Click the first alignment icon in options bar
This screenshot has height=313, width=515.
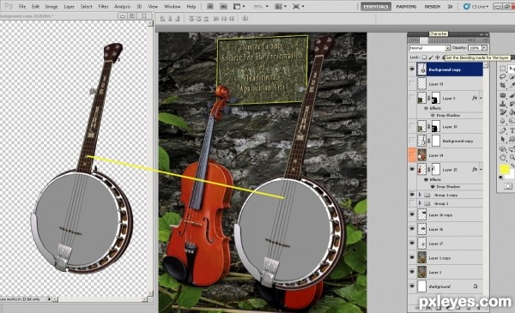162,19
